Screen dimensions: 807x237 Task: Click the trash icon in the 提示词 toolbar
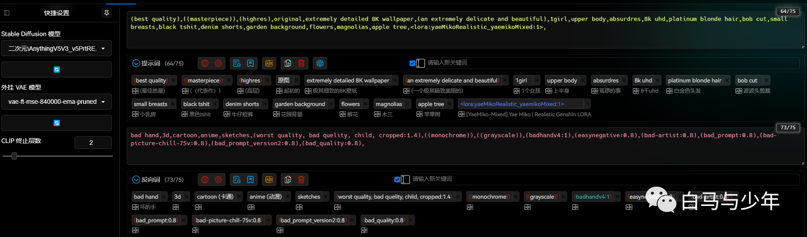point(301,63)
